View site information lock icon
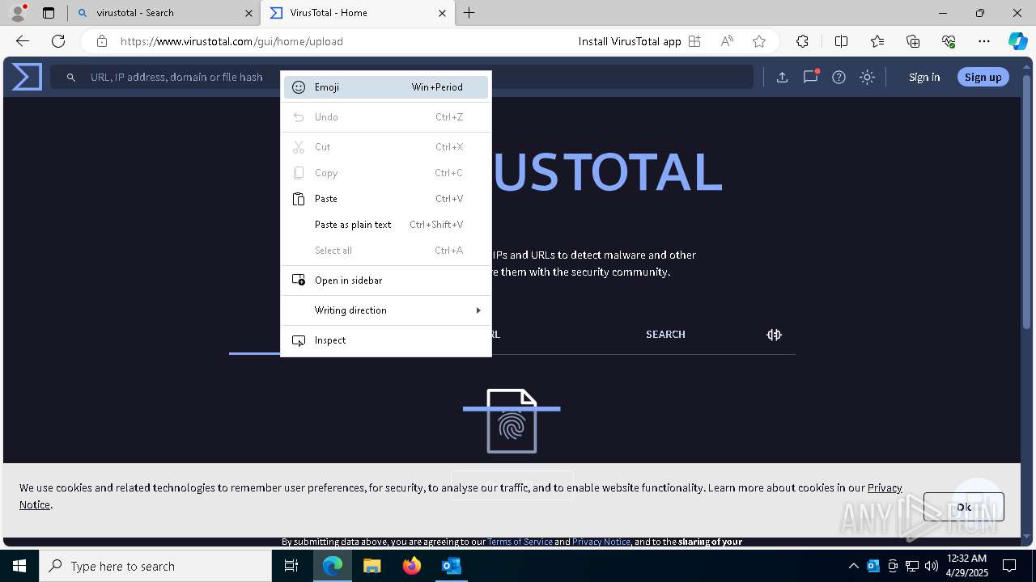 pos(102,41)
